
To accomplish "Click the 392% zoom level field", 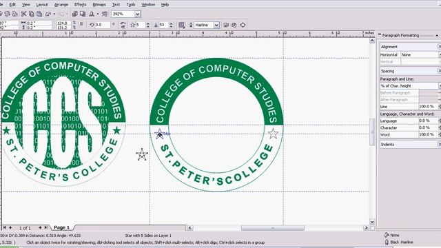I will click(123, 14).
